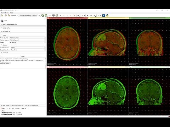
Task: Expand the Reload & Test section
Action: click(x=23, y=28)
